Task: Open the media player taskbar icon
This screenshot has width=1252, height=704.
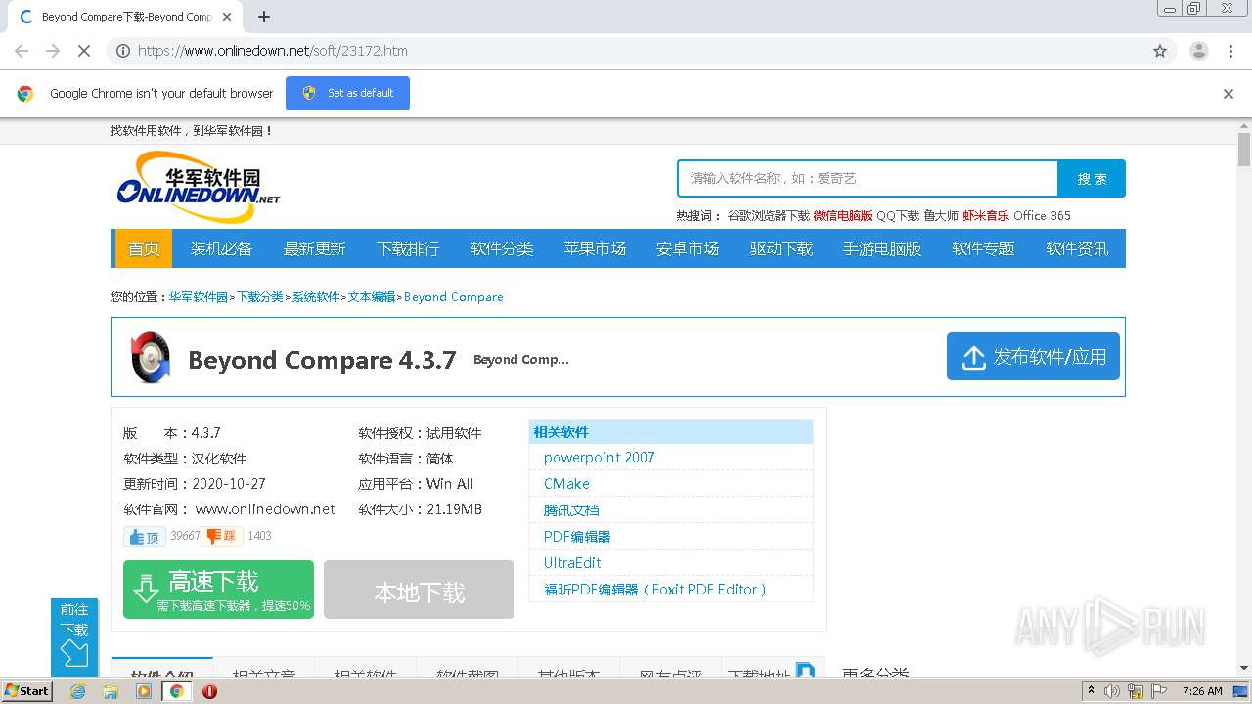Action: pos(144,691)
